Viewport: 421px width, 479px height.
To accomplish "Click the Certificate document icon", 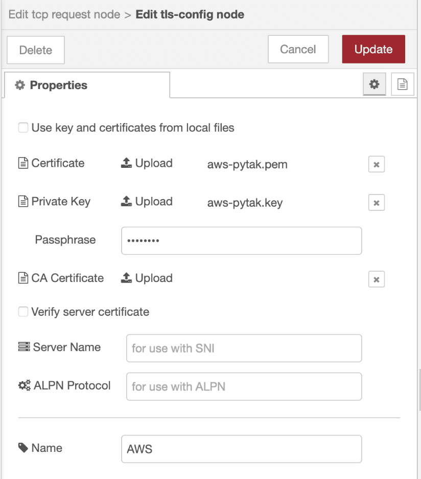I will pyautogui.click(x=24, y=163).
